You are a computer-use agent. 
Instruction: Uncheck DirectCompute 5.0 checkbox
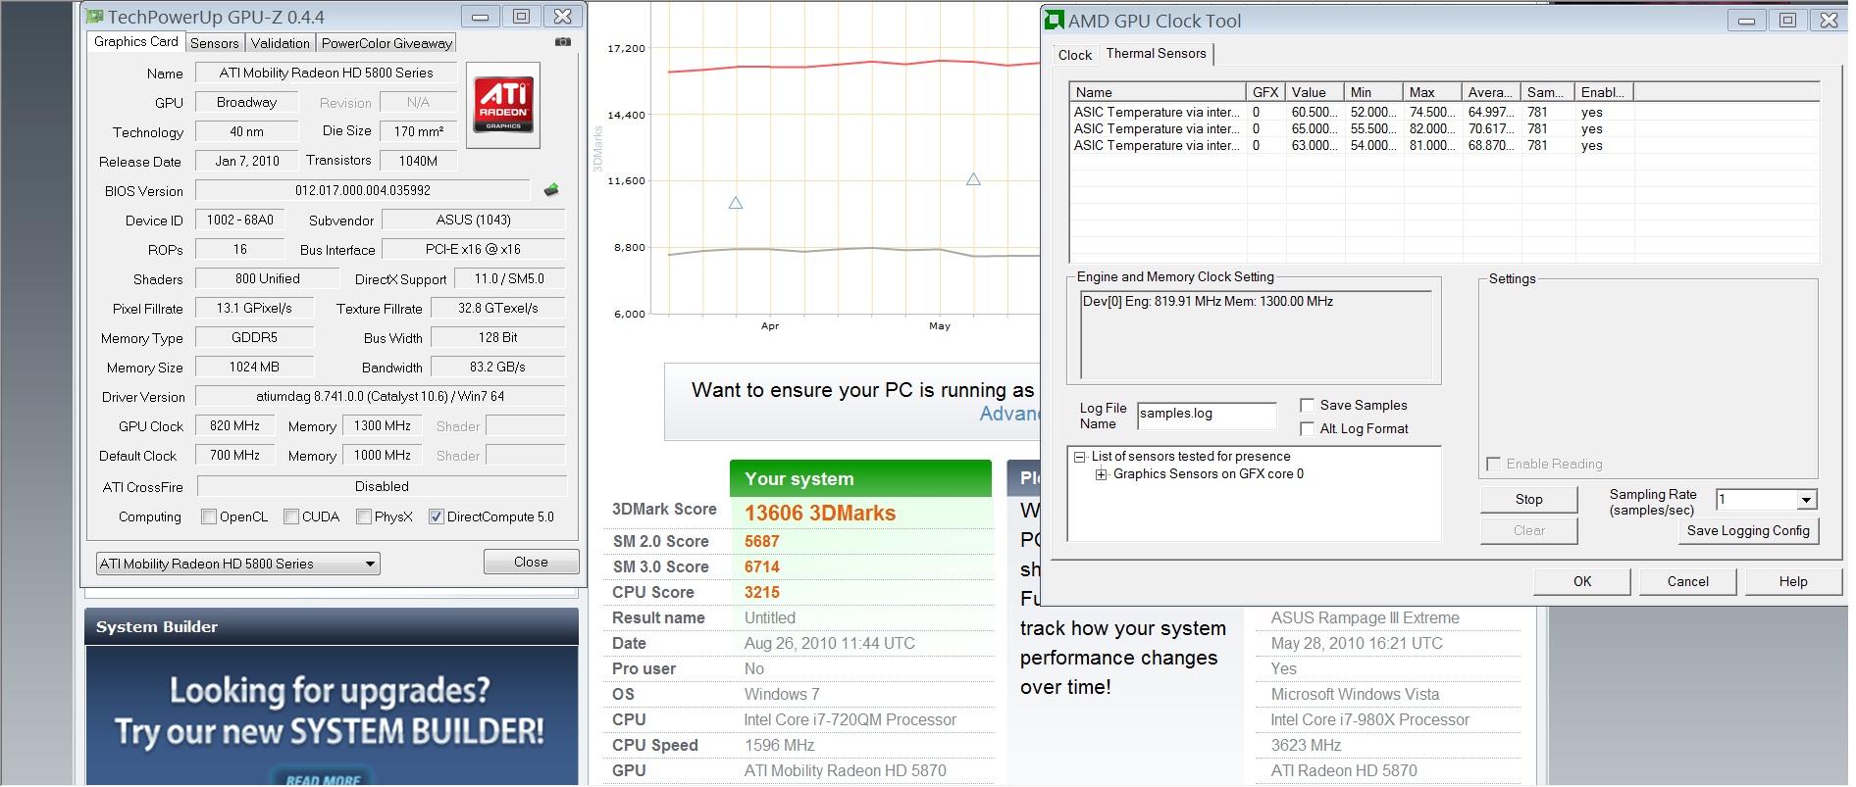pyautogui.click(x=437, y=516)
